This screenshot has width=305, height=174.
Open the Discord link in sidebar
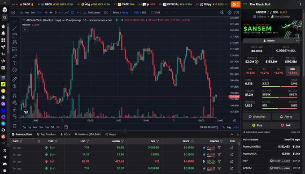[x=4, y=164]
